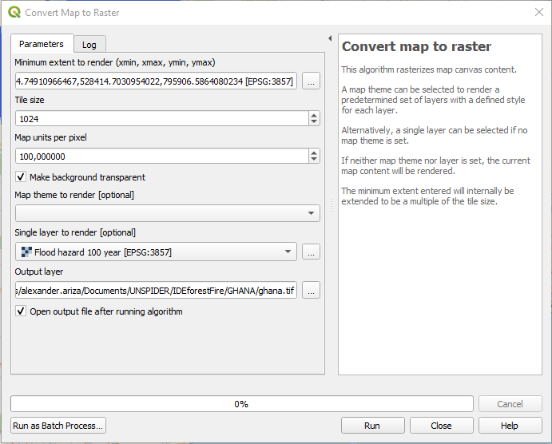Toggle Make background transparent checkbox
Screen dimensions: 552x444
tap(22, 176)
